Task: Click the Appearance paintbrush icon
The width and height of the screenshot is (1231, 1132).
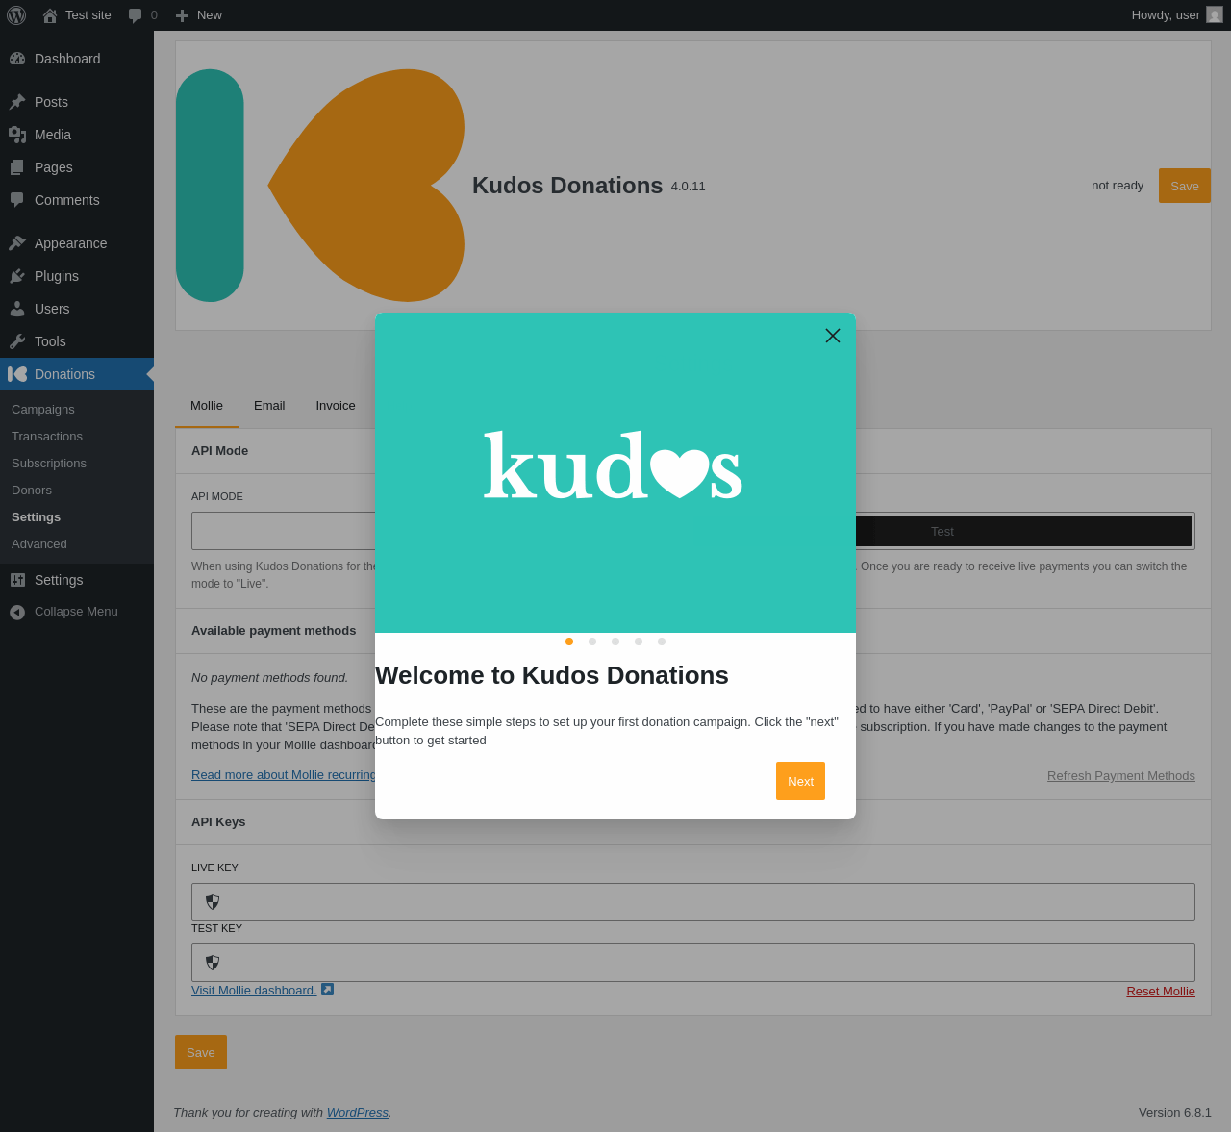Action: point(17,243)
